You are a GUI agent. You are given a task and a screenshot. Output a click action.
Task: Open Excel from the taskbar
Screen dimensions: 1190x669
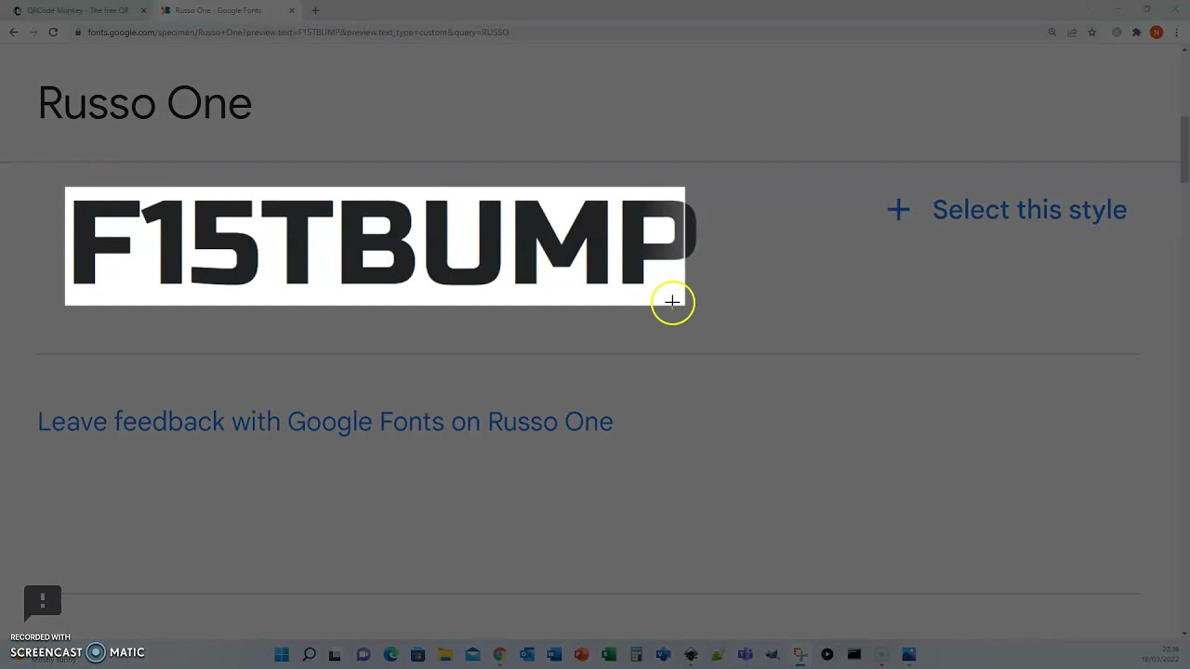[x=609, y=655]
